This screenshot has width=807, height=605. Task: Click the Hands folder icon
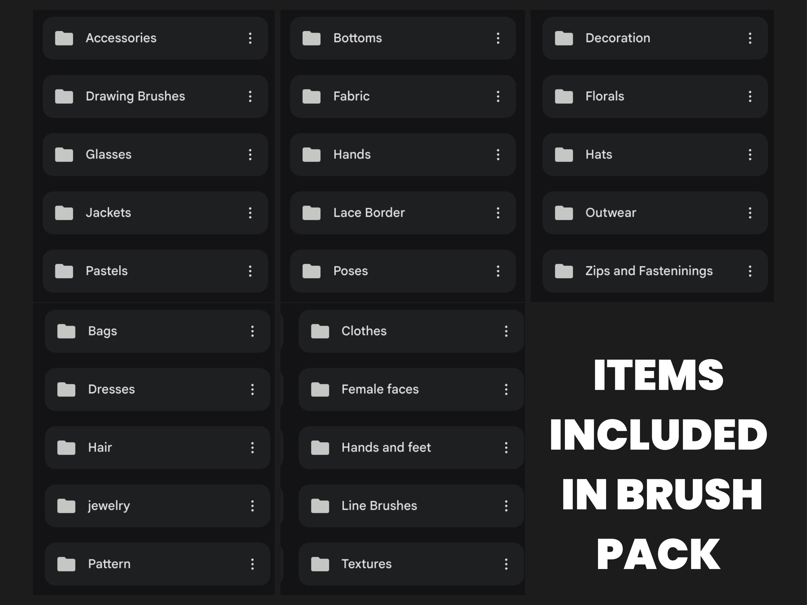point(312,154)
